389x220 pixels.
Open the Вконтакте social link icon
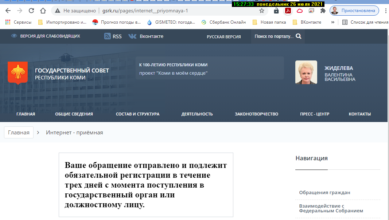point(132,36)
